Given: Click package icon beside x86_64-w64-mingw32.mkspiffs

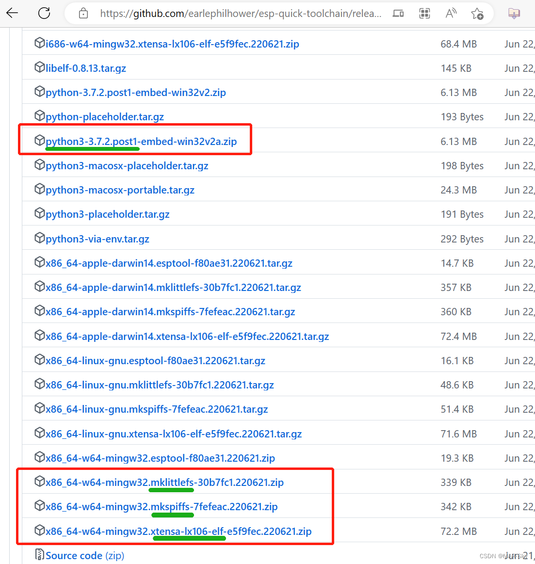Looking at the screenshot, I should [x=39, y=506].
